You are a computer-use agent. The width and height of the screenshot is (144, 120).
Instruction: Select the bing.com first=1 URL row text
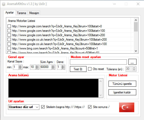pyautogui.click(x=55, y=48)
